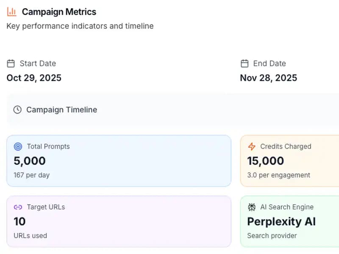Click the Campaign Timeline clock icon
The height and width of the screenshot is (254, 339).
(17, 109)
